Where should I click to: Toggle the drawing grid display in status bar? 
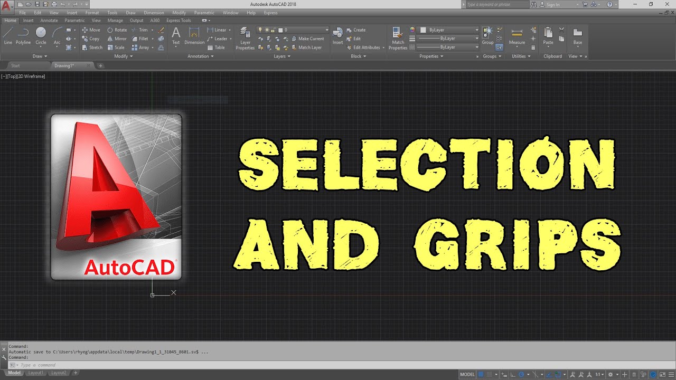tap(481, 374)
